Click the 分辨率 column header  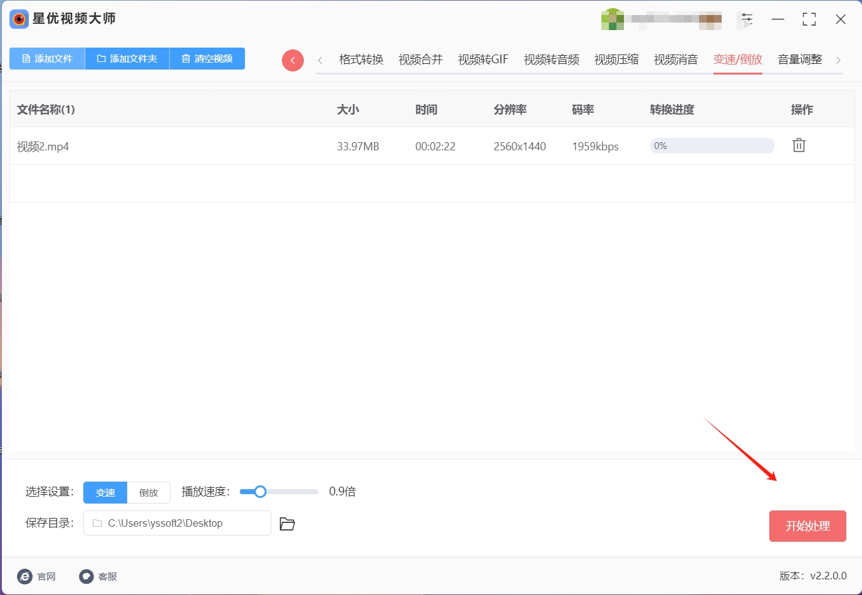pos(510,110)
